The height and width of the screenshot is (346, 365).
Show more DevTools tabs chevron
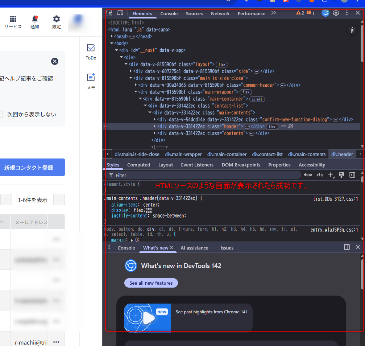pos(274,13)
